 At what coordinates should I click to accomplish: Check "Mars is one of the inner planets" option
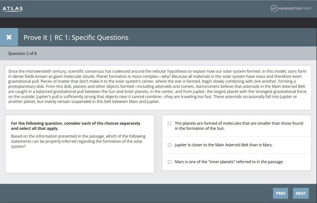(x=170, y=162)
